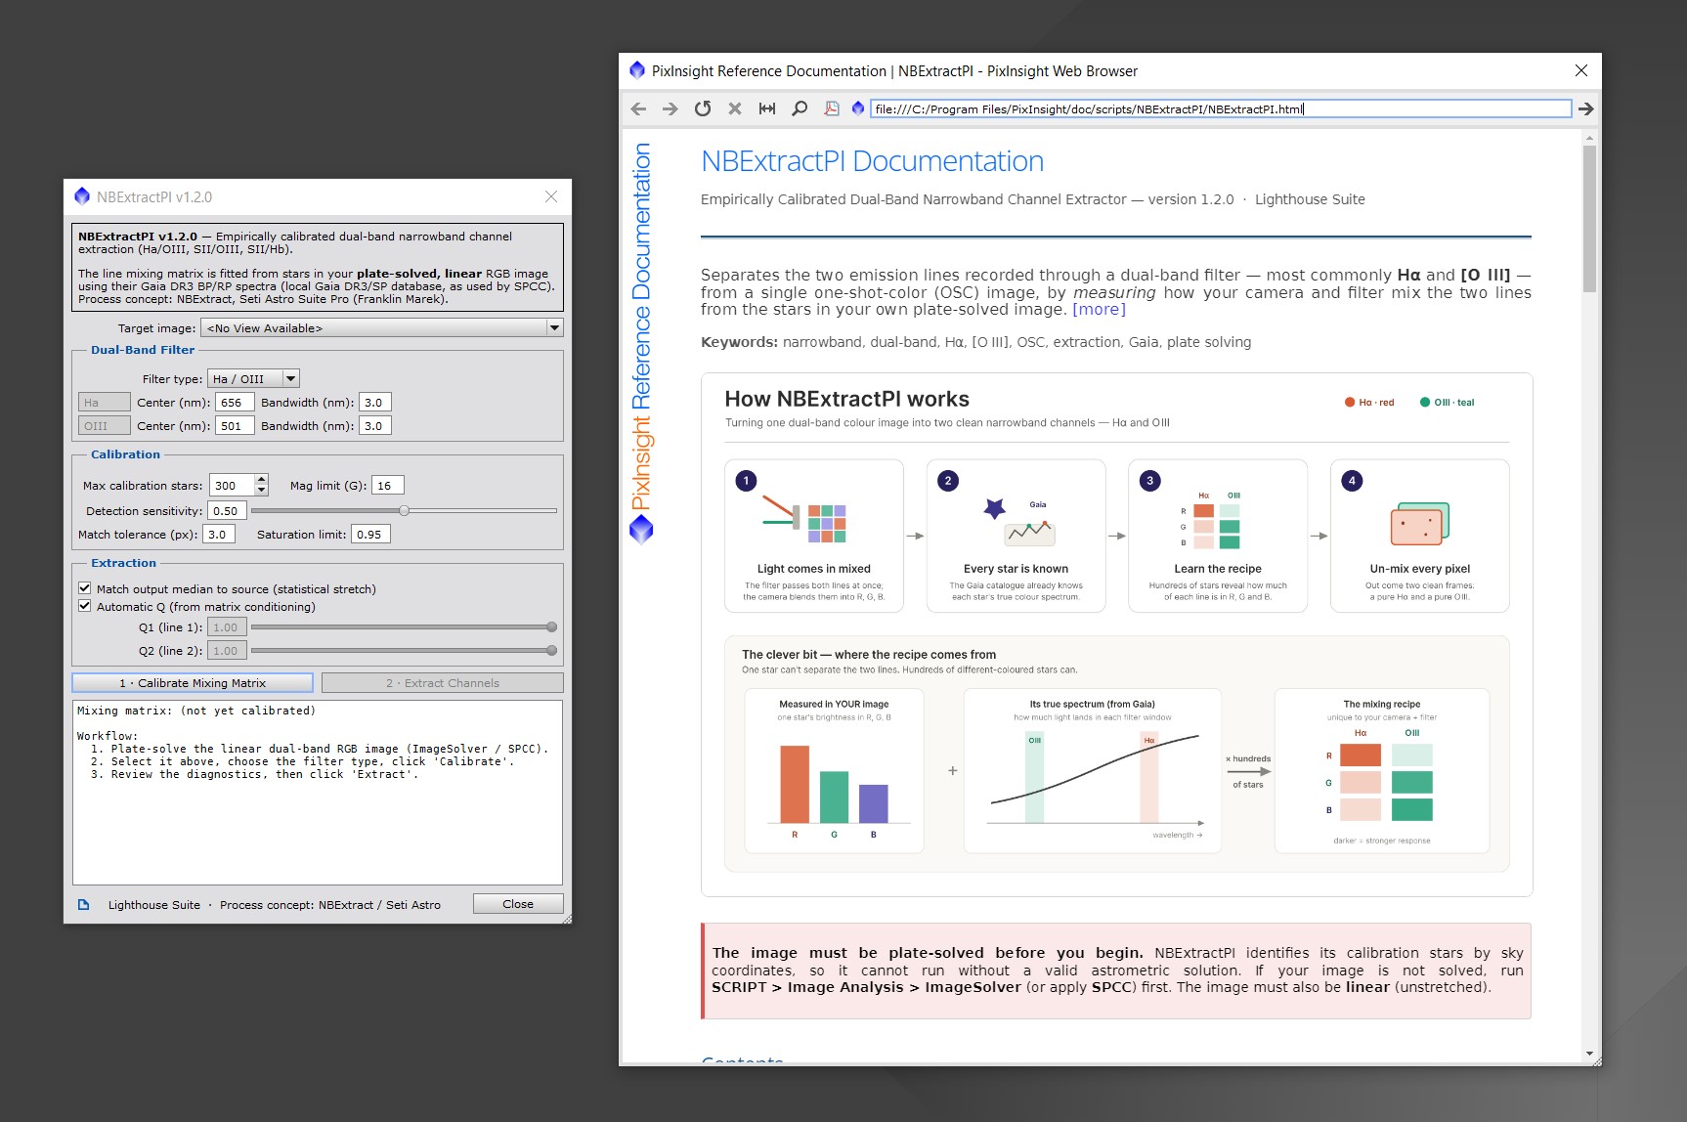Screen dimensions: 1687x1122
Task: Stop loading the page
Action: [x=735, y=108]
